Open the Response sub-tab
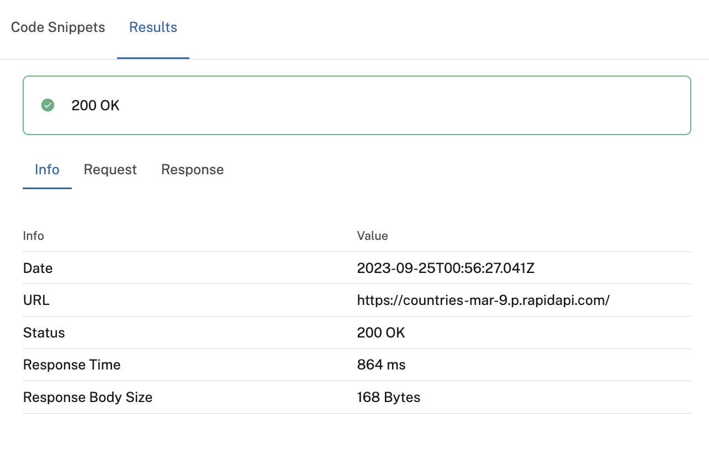The image size is (709, 450). point(192,169)
